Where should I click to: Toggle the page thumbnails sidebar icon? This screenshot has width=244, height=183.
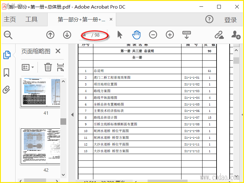point(7,55)
